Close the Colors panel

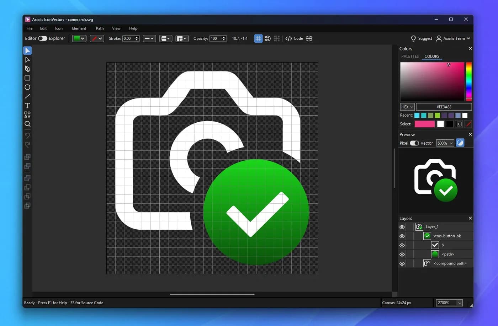click(x=470, y=49)
